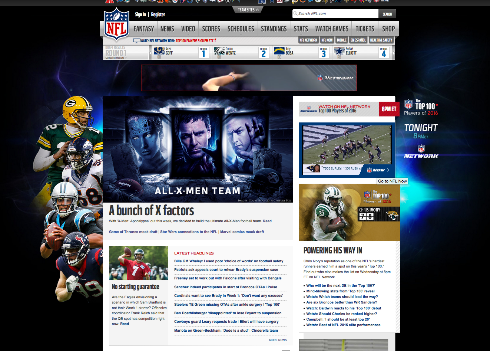Focus the Search NFL.com input field

point(335,14)
